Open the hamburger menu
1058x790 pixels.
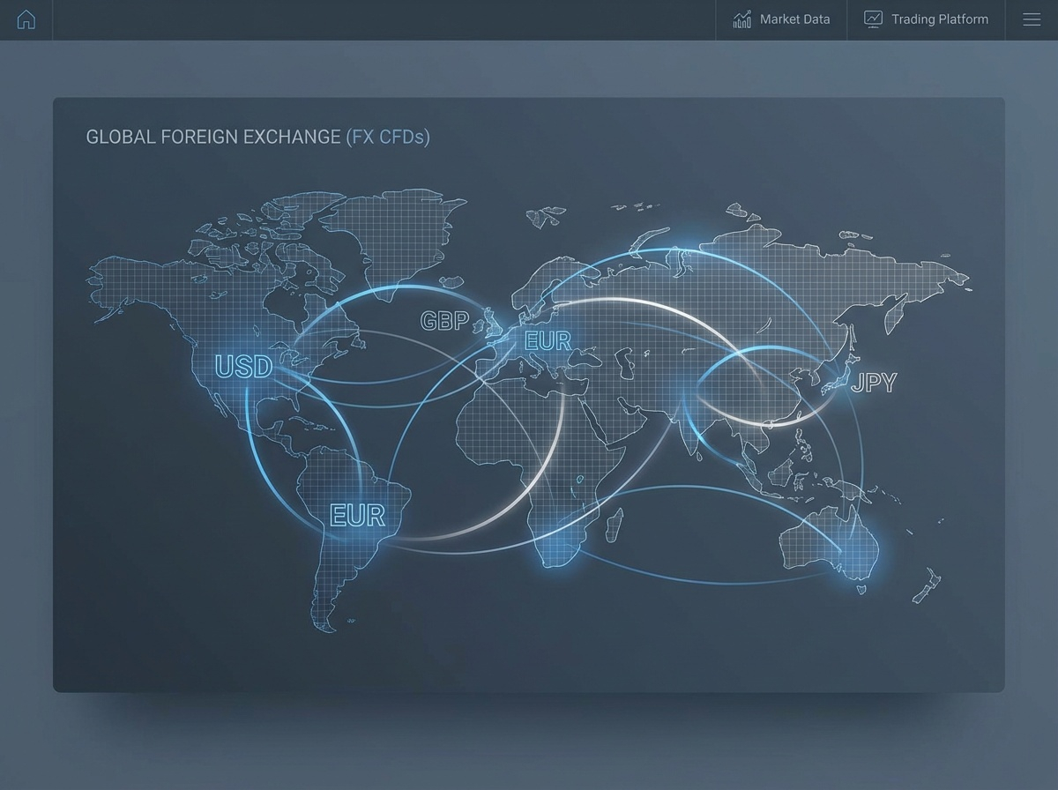1032,19
